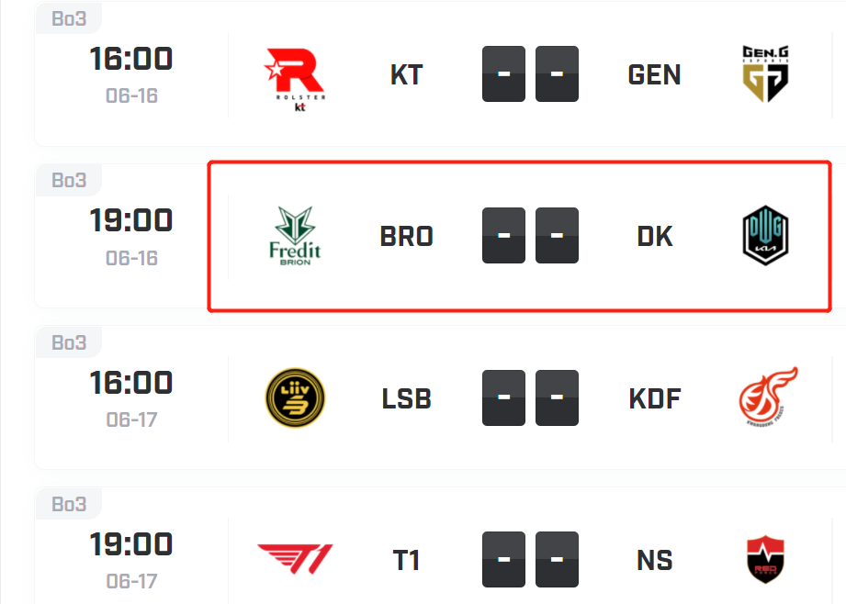Screen dimensions: 846x604
Task: Select the Fredit BRION logo
Action: [x=295, y=236]
